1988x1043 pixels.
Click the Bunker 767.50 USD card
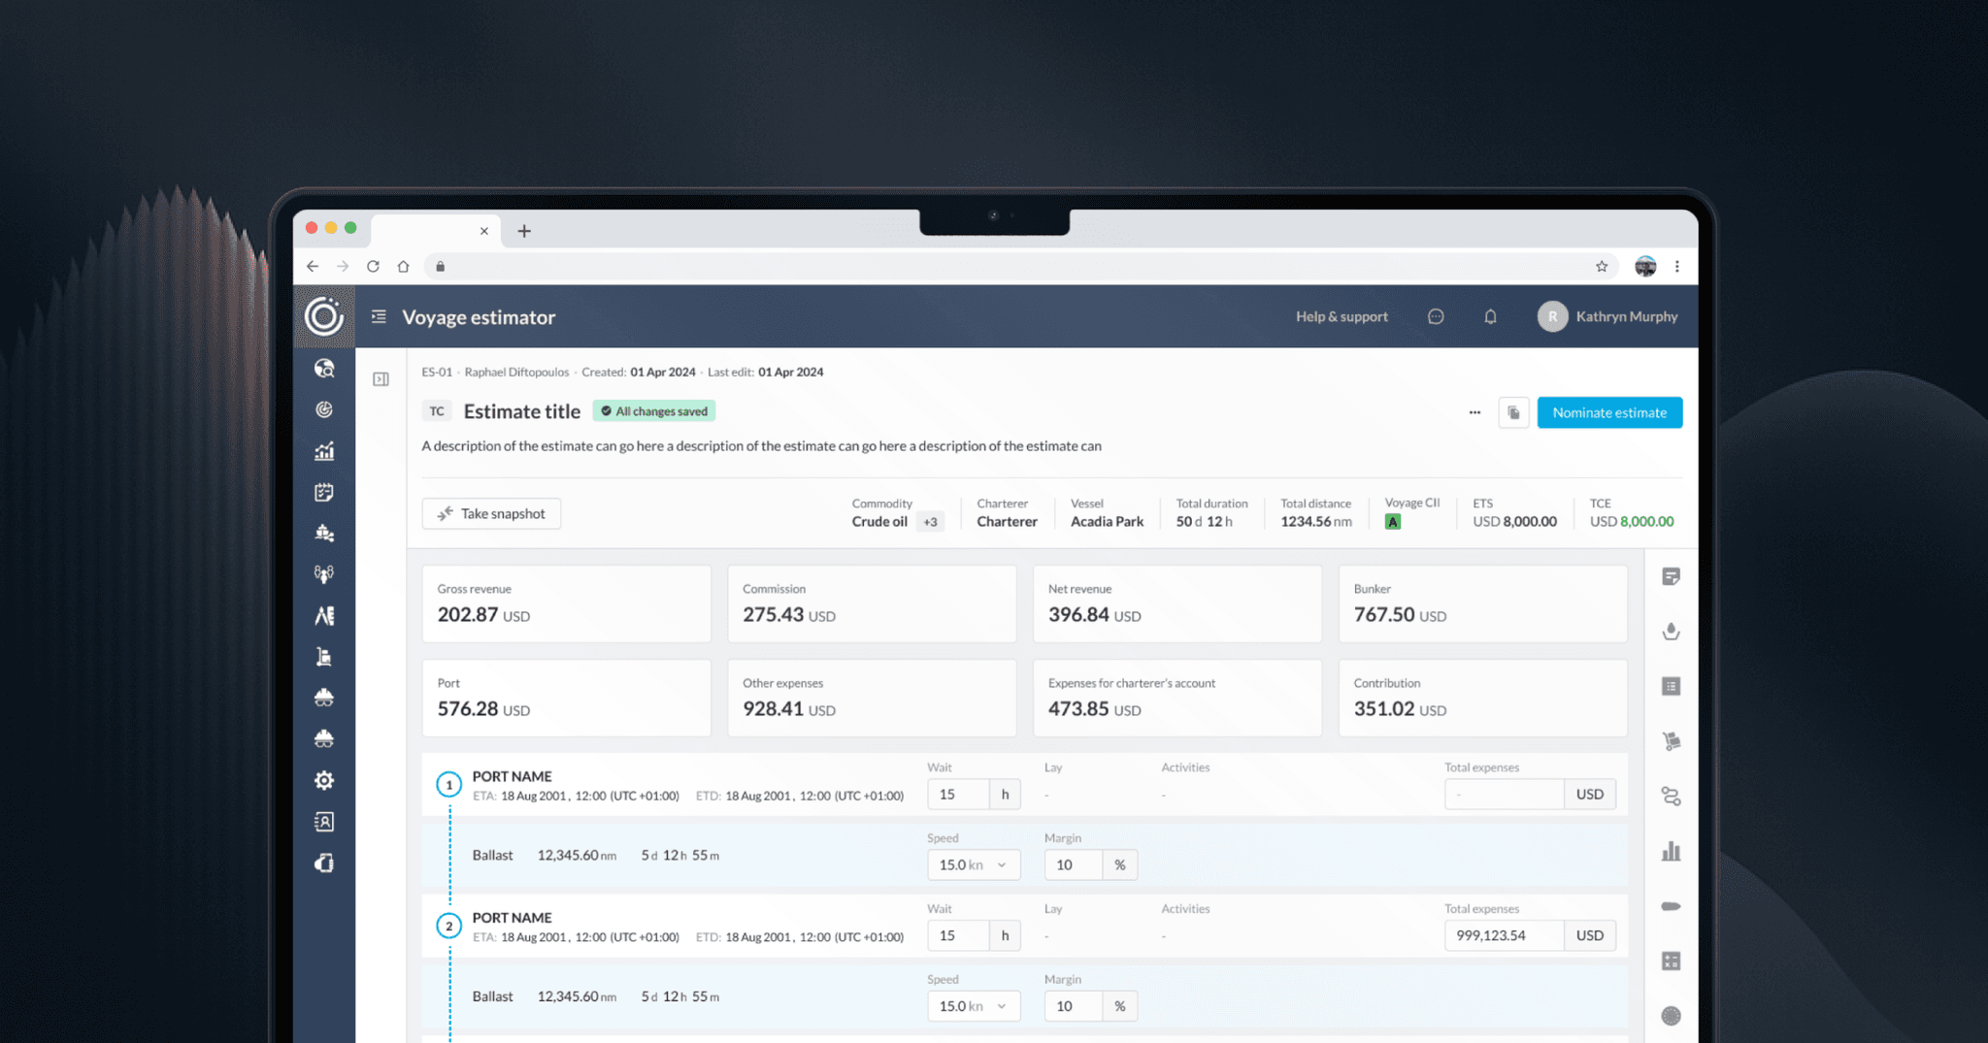(1482, 603)
